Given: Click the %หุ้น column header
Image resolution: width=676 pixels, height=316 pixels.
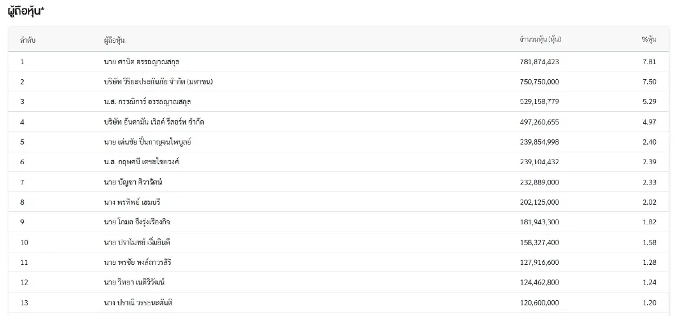Looking at the screenshot, I should click(649, 39).
